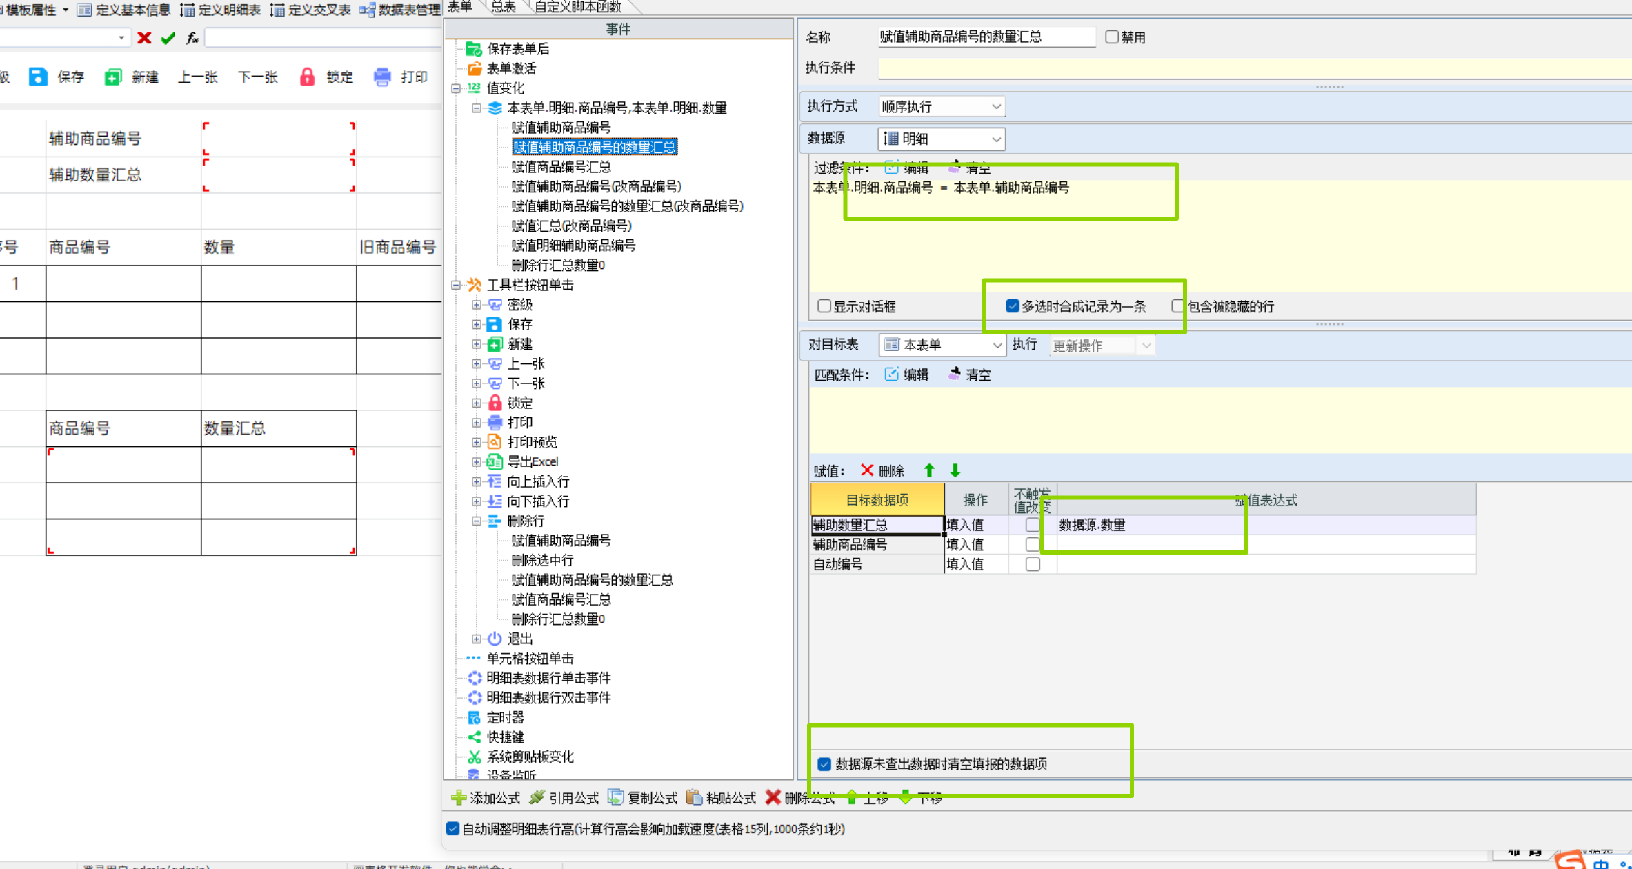This screenshot has height=869, width=1632.
Task: Click the Print icon in toolbar
Action: coord(382,77)
